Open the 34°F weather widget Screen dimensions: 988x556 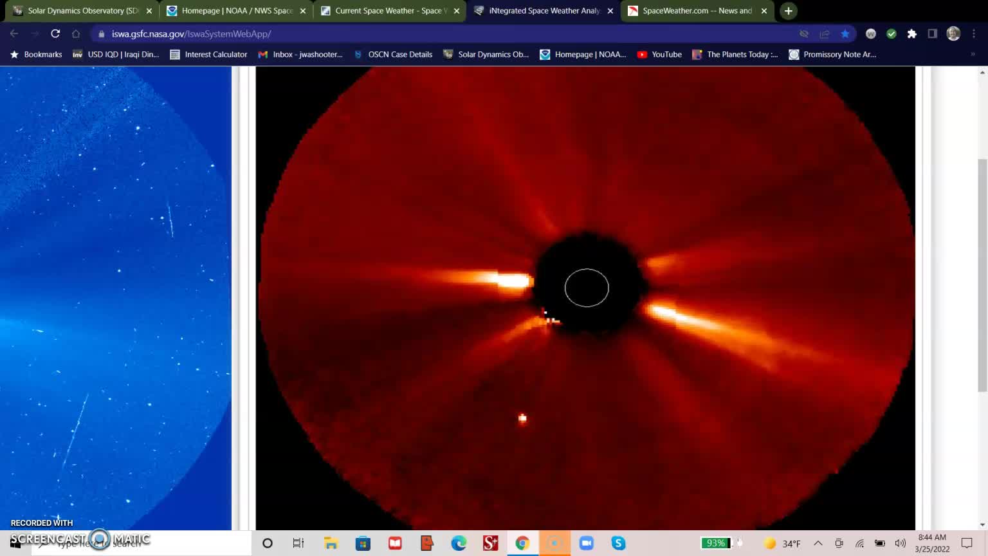782,544
